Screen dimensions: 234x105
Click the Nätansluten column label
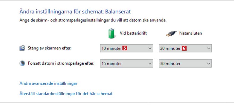[191, 33]
